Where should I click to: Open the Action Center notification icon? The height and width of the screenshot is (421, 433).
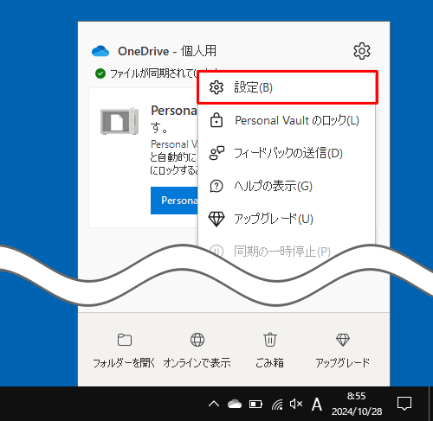(x=404, y=404)
